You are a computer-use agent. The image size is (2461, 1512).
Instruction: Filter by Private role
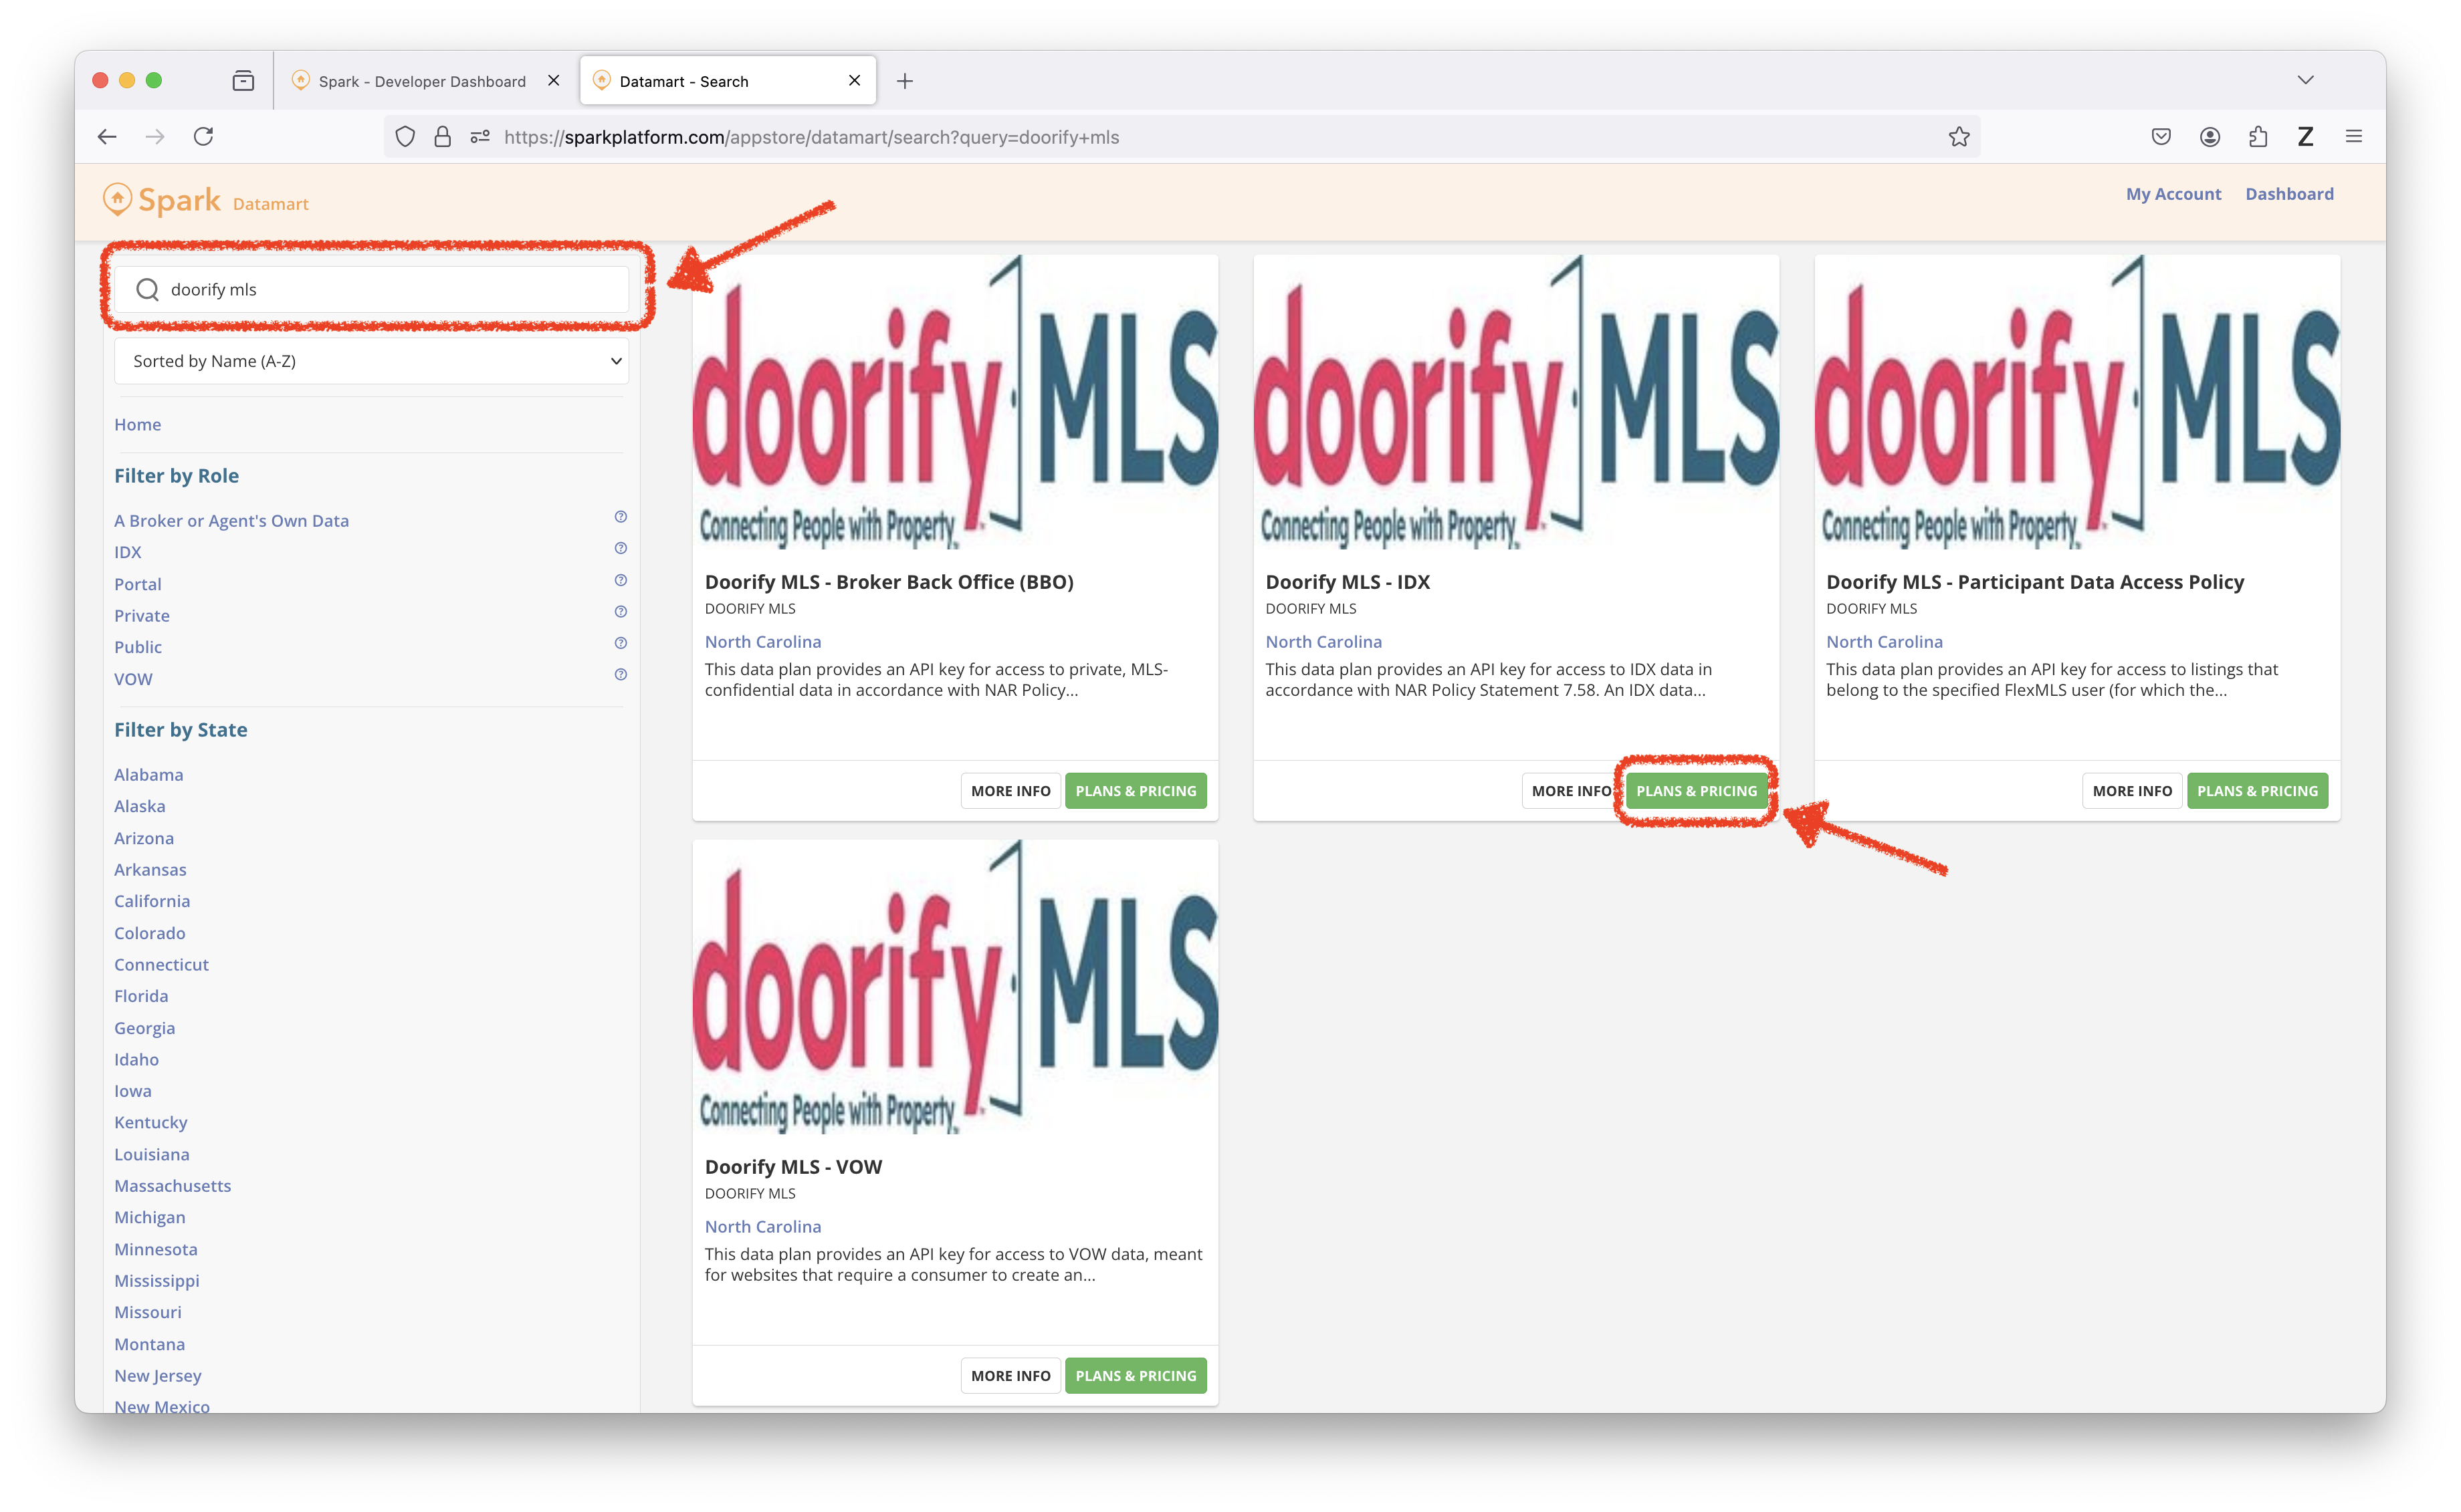click(x=142, y=616)
